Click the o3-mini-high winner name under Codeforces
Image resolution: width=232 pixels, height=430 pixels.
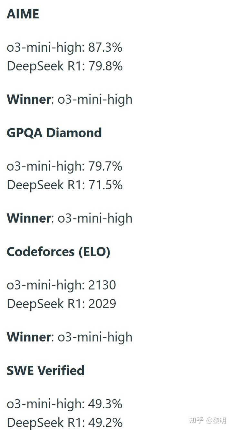[95, 337]
